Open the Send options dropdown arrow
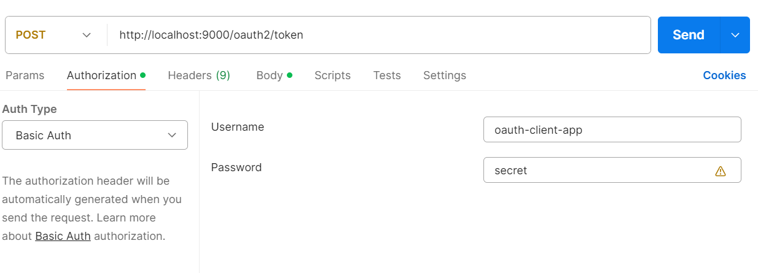758x273 pixels. (735, 35)
